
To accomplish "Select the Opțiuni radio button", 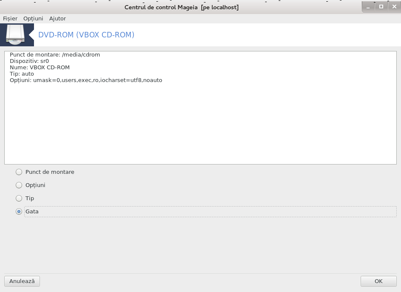I will tap(19, 185).
